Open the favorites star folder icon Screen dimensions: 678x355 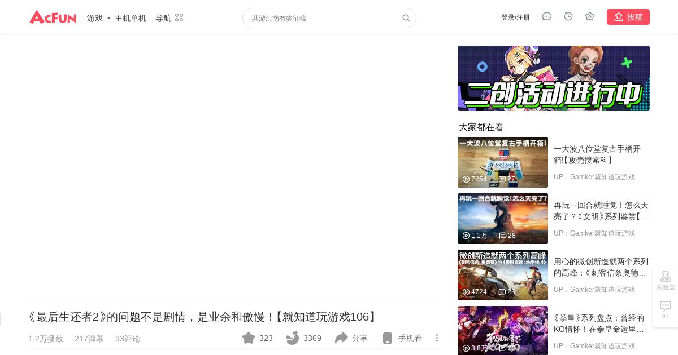click(590, 17)
